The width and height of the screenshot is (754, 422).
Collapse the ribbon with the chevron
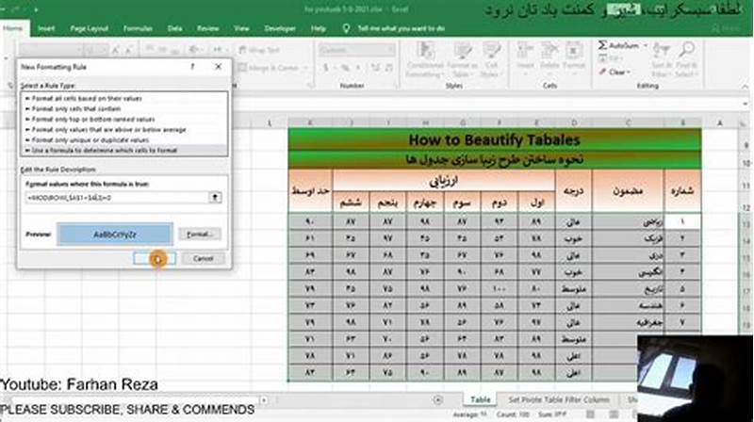tap(745, 87)
